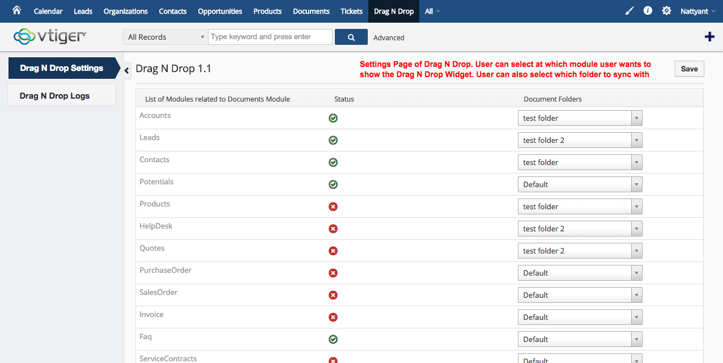Open the Calendar menu item
The width and height of the screenshot is (723, 363).
pos(48,11)
